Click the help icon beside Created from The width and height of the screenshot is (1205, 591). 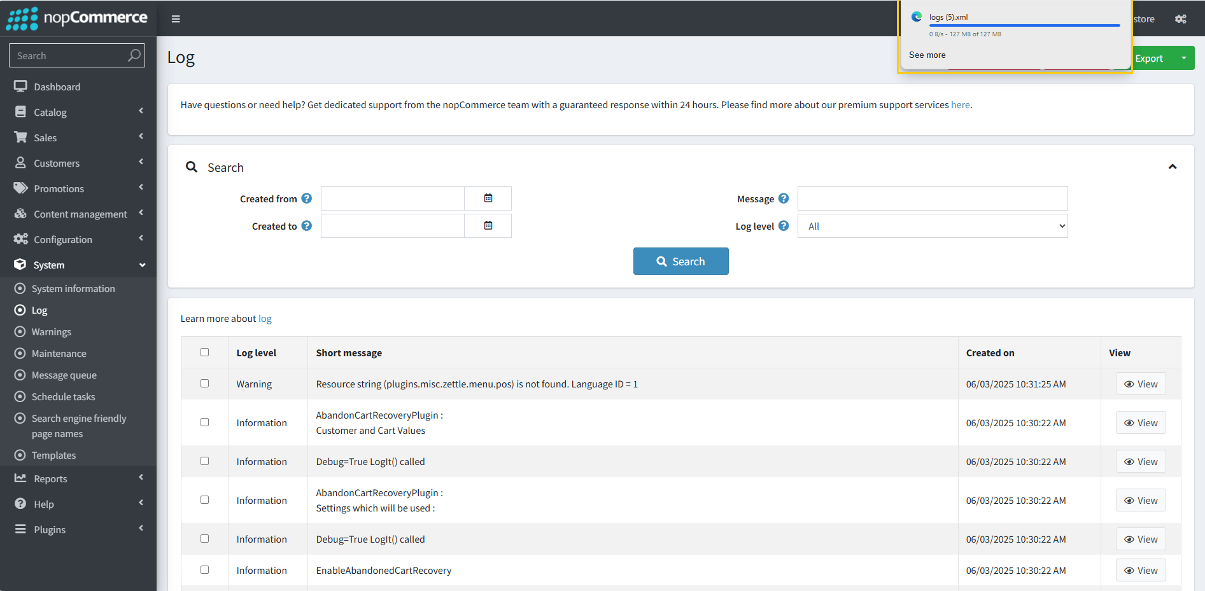[x=306, y=198]
